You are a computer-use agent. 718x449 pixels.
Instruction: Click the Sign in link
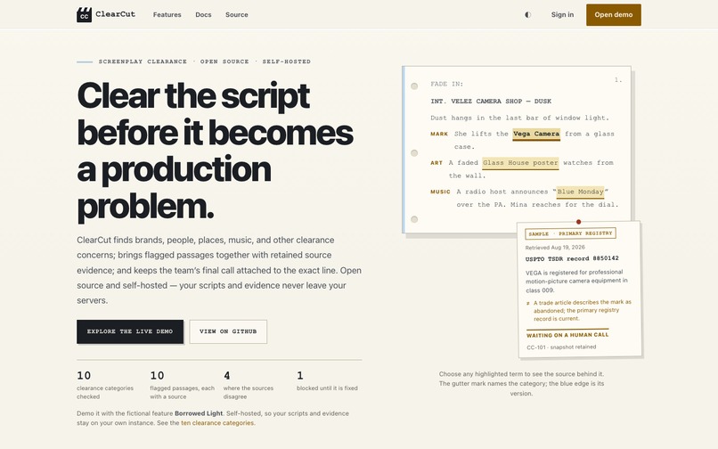click(x=562, y=14)
